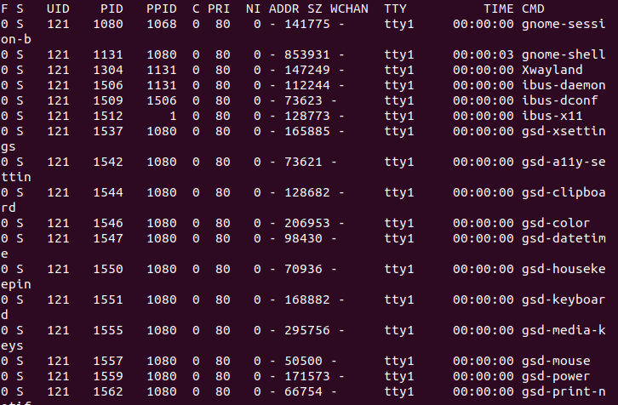Viewport: 618px width, 405px height.
Task: Click size value 171573
Action: click(307, 376)
